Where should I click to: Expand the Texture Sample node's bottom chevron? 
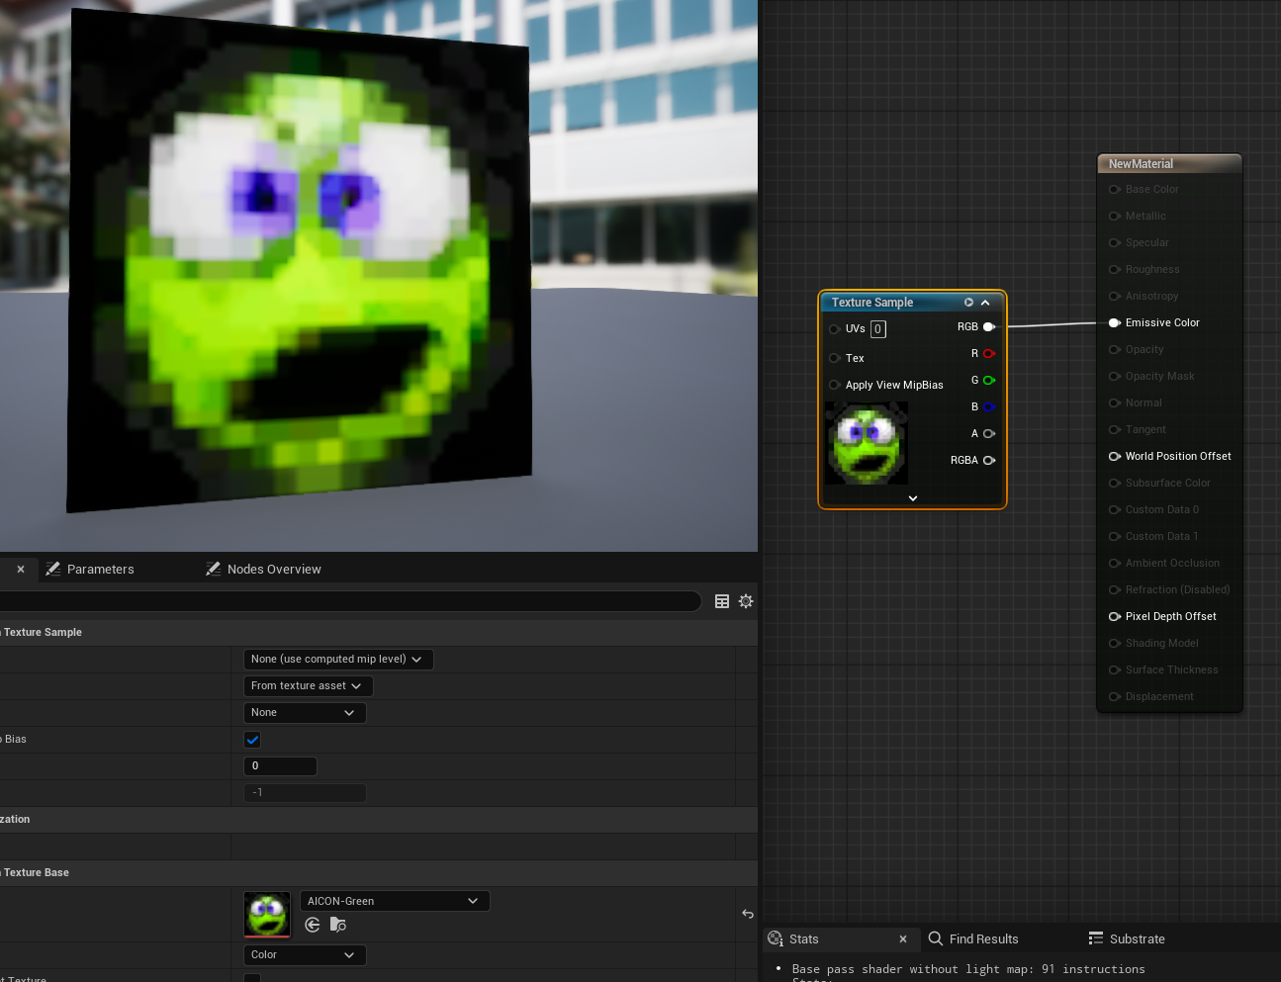[913, 498]
